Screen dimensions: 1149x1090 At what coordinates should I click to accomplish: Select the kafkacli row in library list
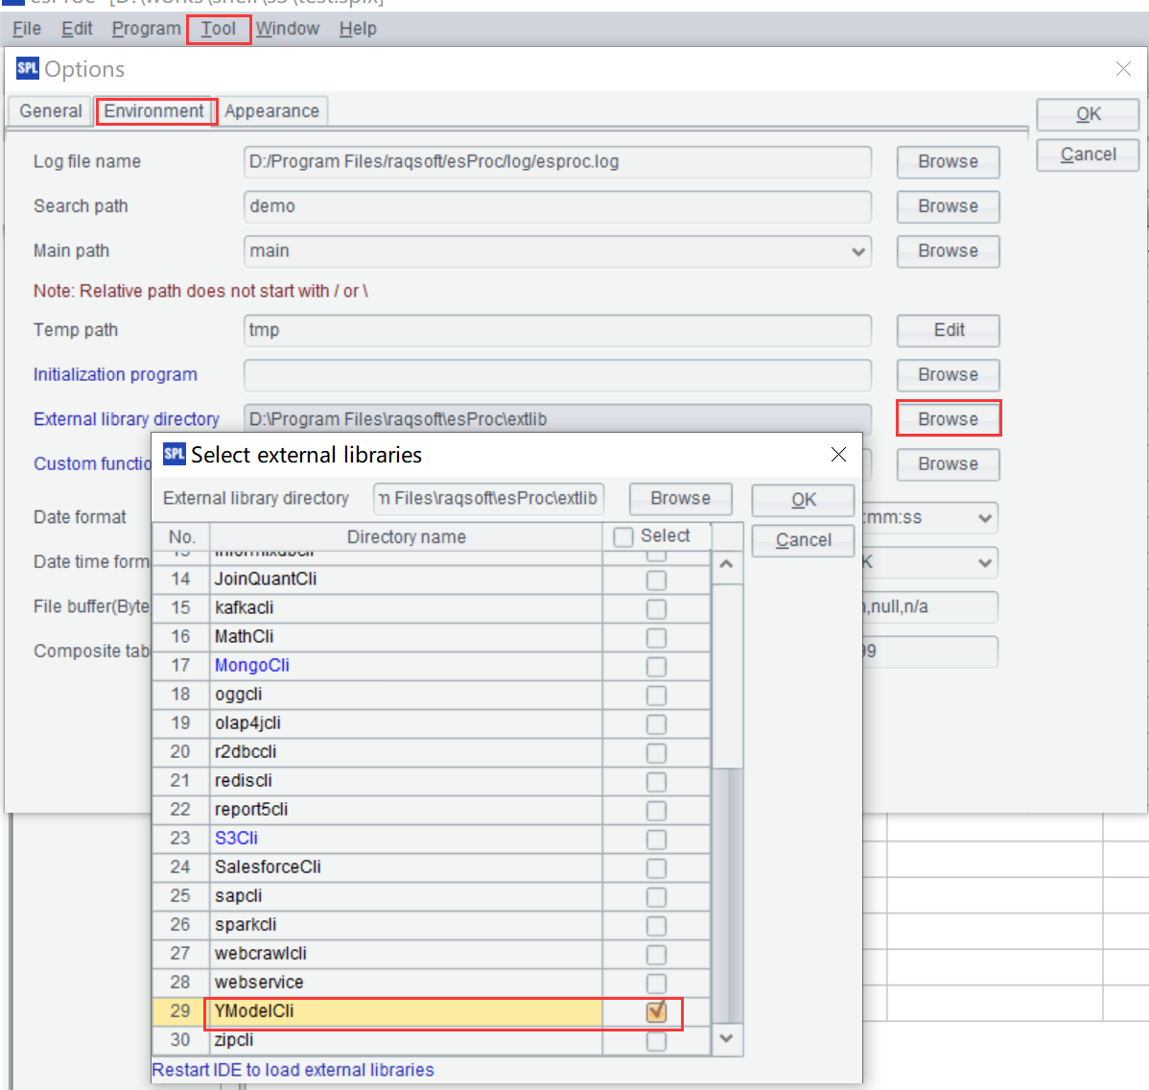coord(405,608)
